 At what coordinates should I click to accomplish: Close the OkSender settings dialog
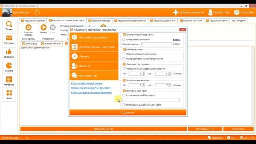point(183,30)
